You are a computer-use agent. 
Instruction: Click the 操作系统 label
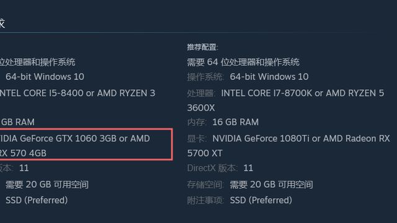[205, 77]
